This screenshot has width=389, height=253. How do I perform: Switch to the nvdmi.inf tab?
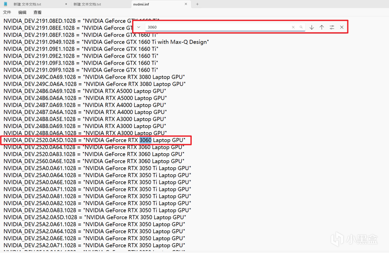(161, 4)
